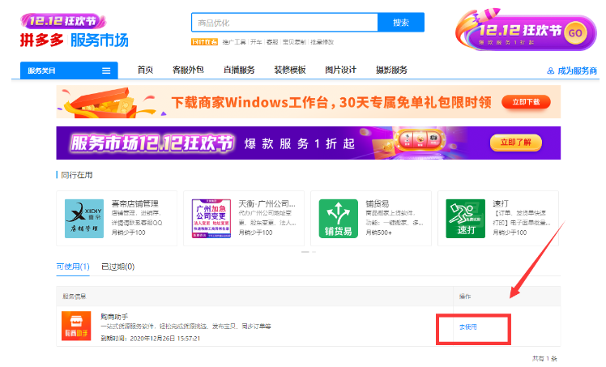Click the 12.12狂欢节 GO rocket banner
The height and width of the screenshot is (367, 606).
[526, 31]
